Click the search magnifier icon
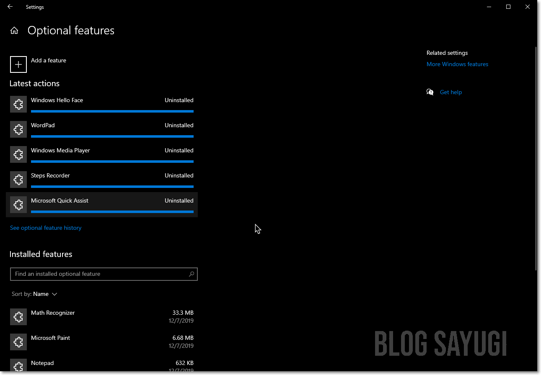This screenshot has width=541, height=375. click(x=192, y=274)
